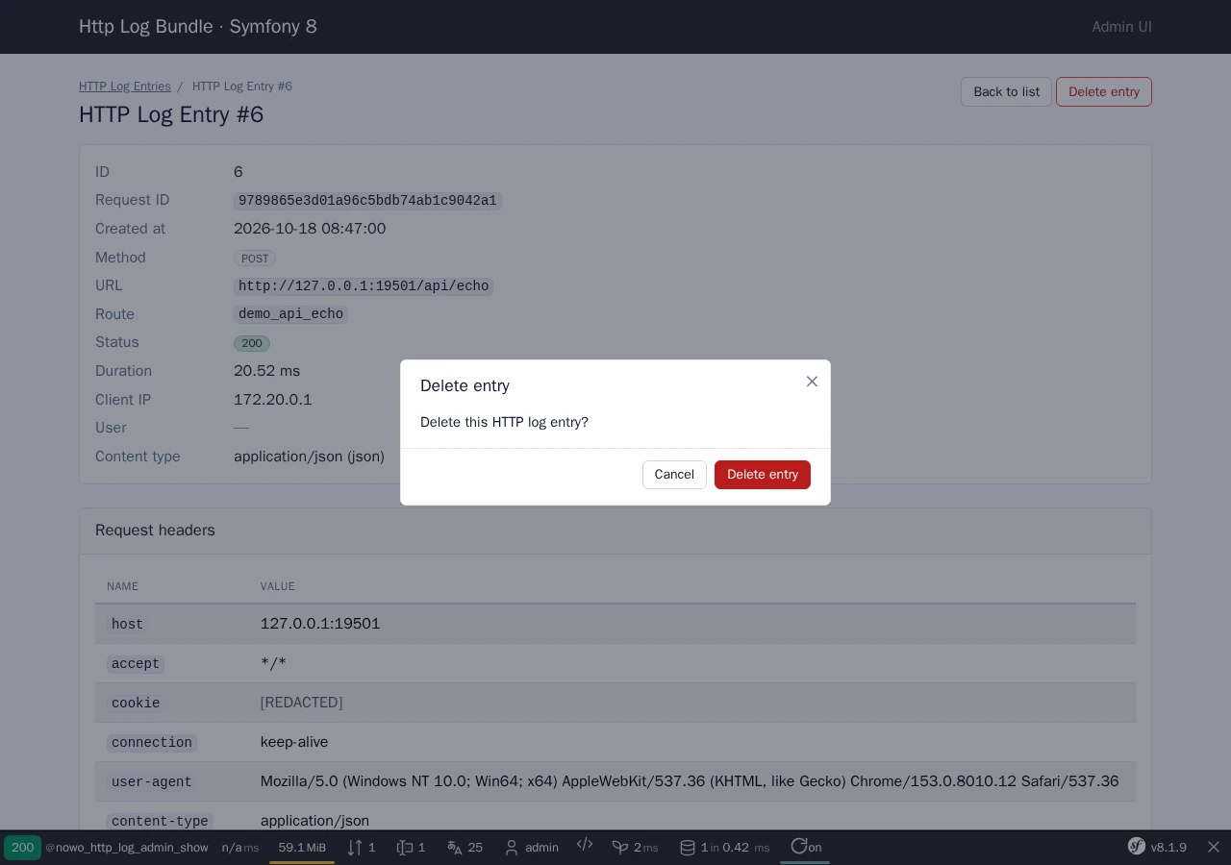Click the cookie [REDACTED] value cell

click(x=692, y=703)
